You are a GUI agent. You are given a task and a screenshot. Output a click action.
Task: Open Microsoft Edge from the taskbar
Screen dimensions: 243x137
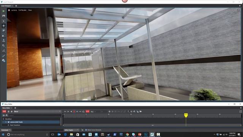pos(65,134)
